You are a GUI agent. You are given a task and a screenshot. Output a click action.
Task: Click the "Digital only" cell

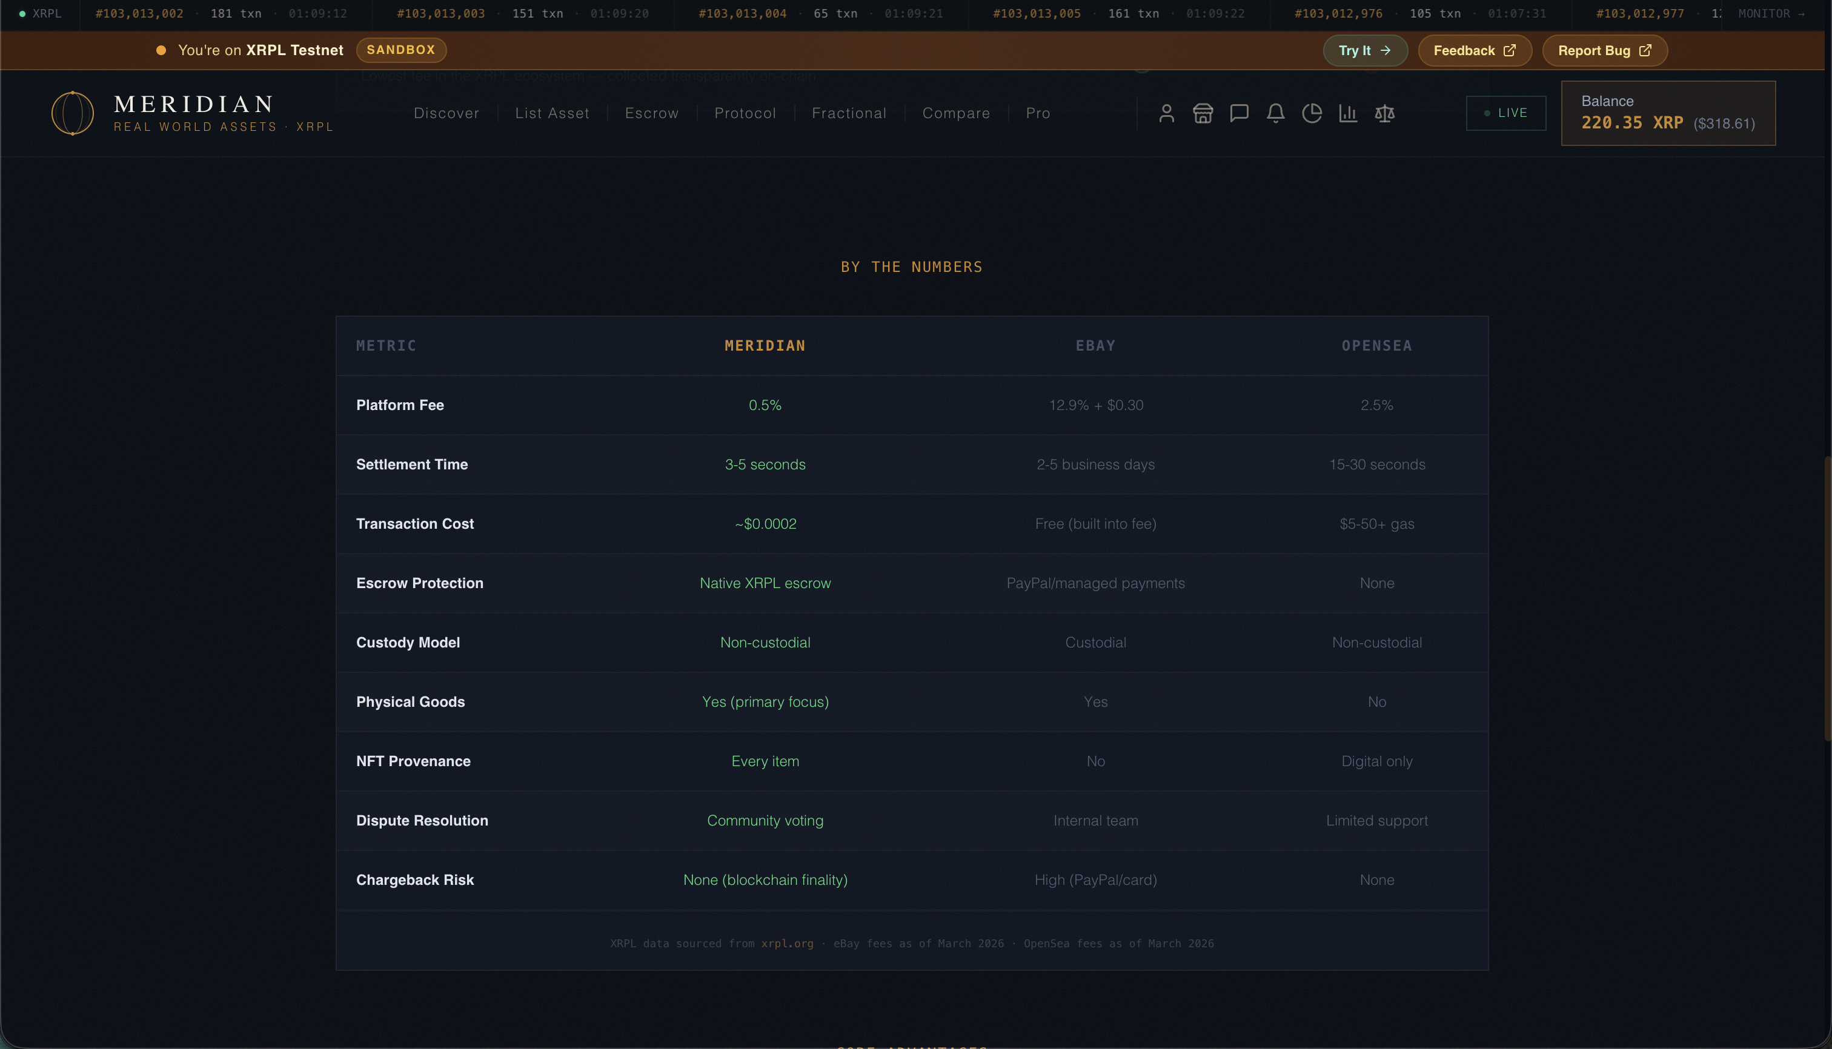pyautogui.click(x=1376, y=761)
